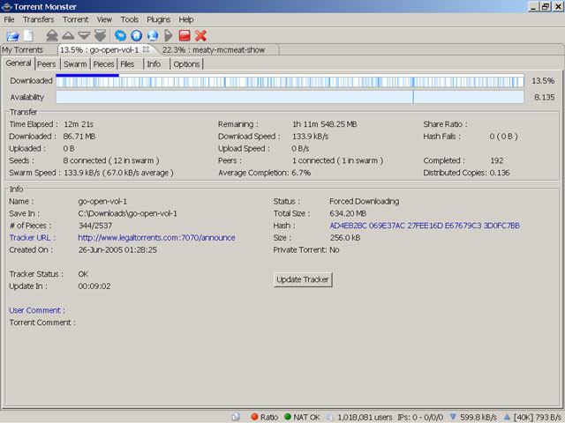The image size is (565, 423).
Task: Click the green NAT OK indicator
Action: pyautogui.click(x=287, y=417)
